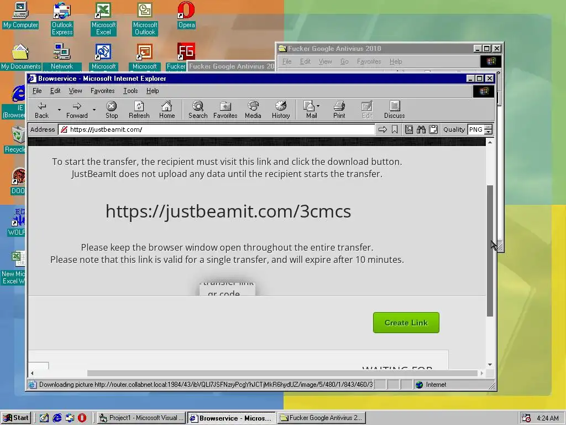Click the Start button
566x425 pixels.
click(16, 418)
